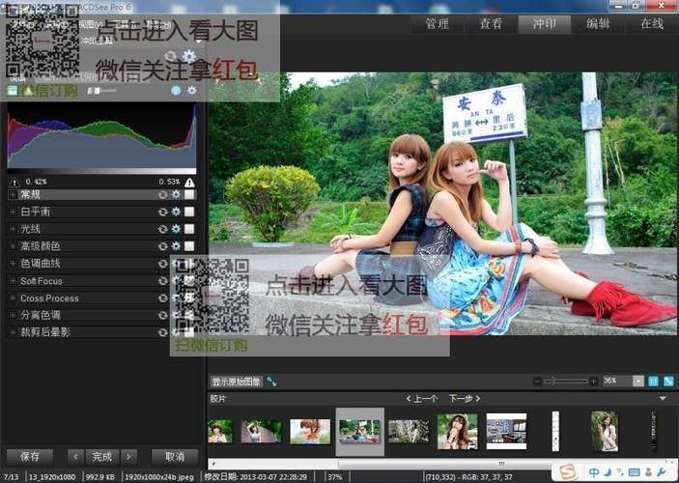The image size is (679, 483).
Task: Open the 常规 group gear options
Action: pyautogui.click(x=176, y=194)
